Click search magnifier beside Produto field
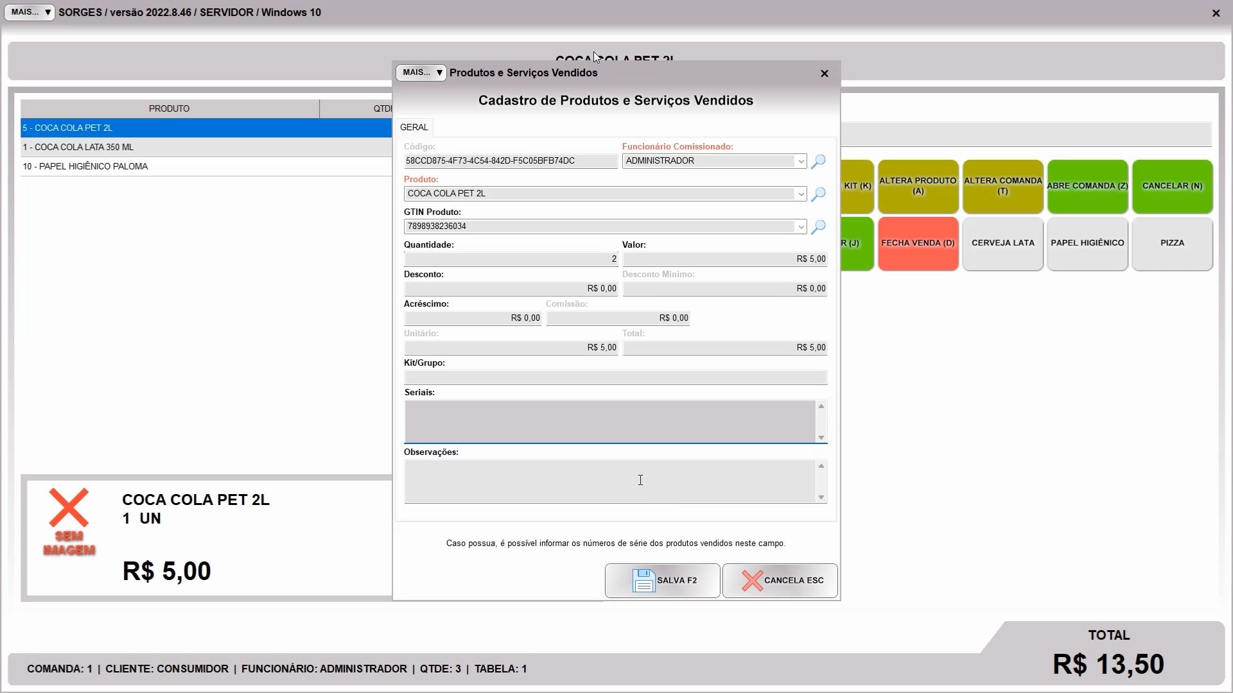 pos(818,194)
